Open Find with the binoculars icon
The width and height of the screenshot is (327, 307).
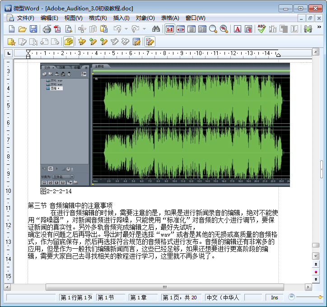[x=156, y=29]
